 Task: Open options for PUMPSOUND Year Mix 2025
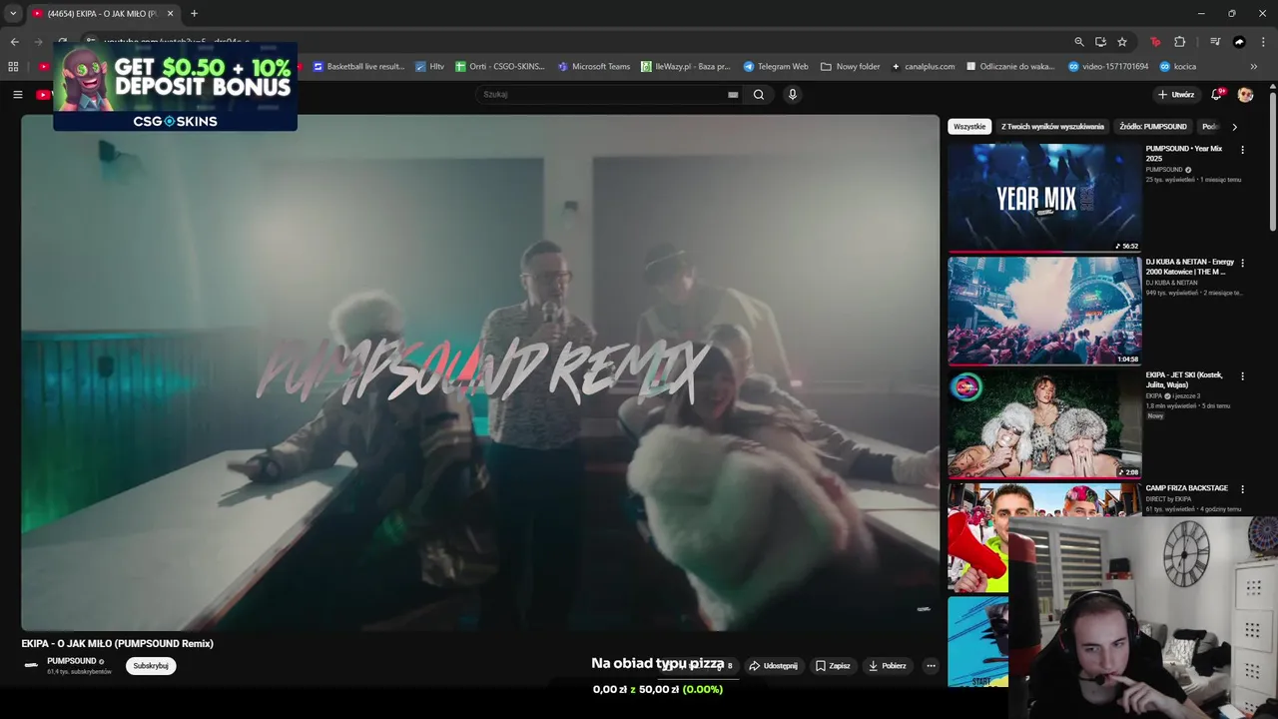(1242, 150)
